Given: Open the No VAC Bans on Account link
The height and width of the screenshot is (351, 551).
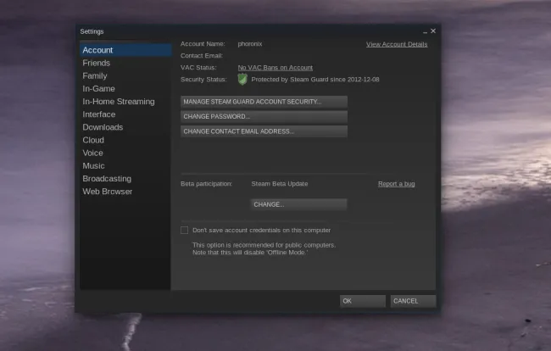Looking at the screenshot, I should pos(275,68).
